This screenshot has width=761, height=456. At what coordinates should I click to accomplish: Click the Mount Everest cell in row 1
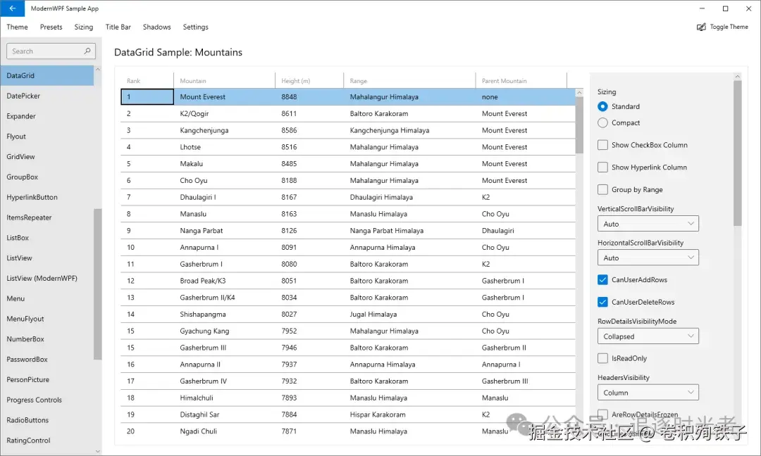pyautogui.click(x=224, y=97)
